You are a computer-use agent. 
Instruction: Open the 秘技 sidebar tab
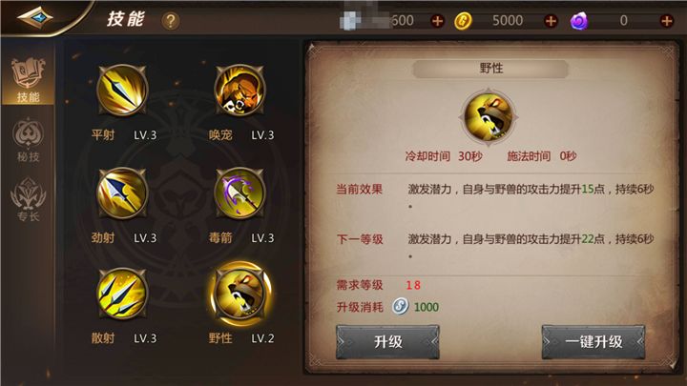pos(28,140)
